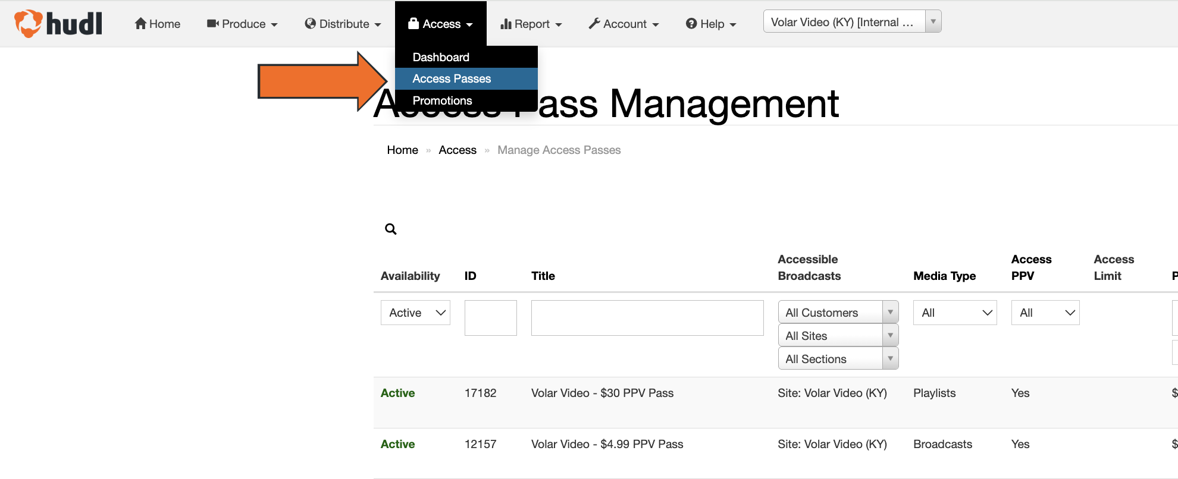1178x479 pixels.
Task: Click the Playlists media type cell
Action: click(x=935, y=393)
